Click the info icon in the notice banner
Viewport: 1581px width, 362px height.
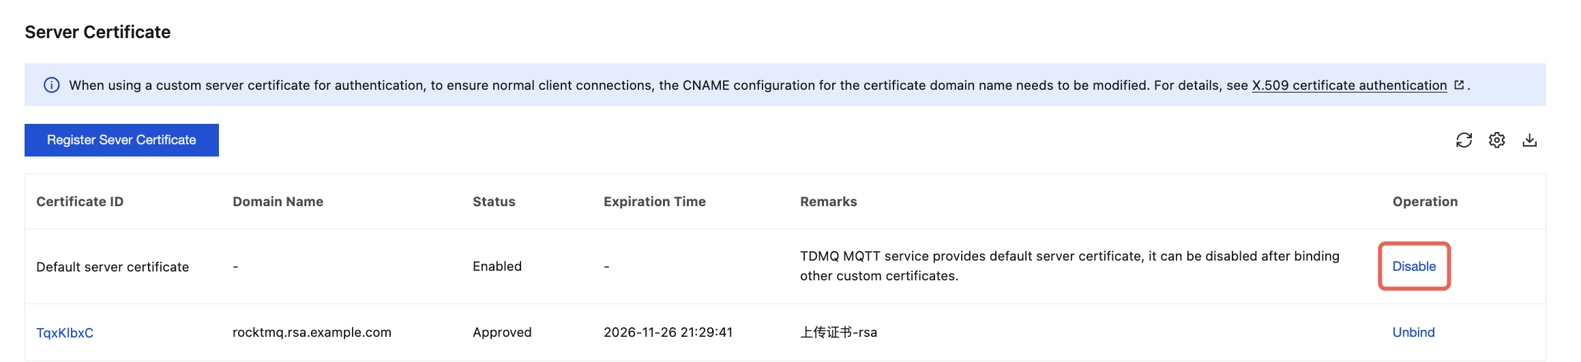(51, 85)
